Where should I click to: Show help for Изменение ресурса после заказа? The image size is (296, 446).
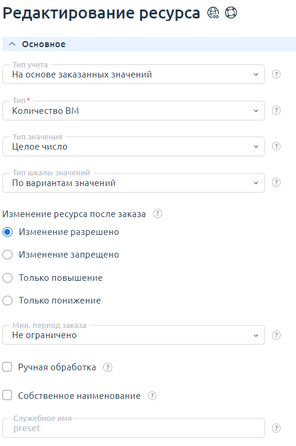(x=158, y=213)
